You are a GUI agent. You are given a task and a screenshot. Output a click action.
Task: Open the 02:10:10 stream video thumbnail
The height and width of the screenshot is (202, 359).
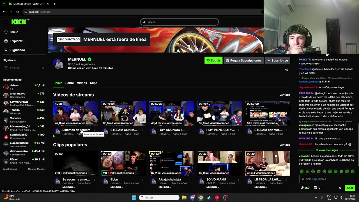pos(124,113)
